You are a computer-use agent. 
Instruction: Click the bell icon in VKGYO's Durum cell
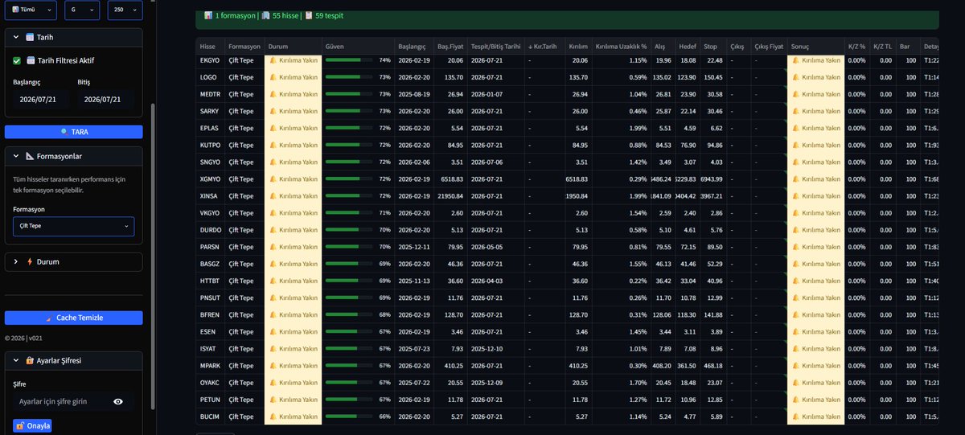273,213
